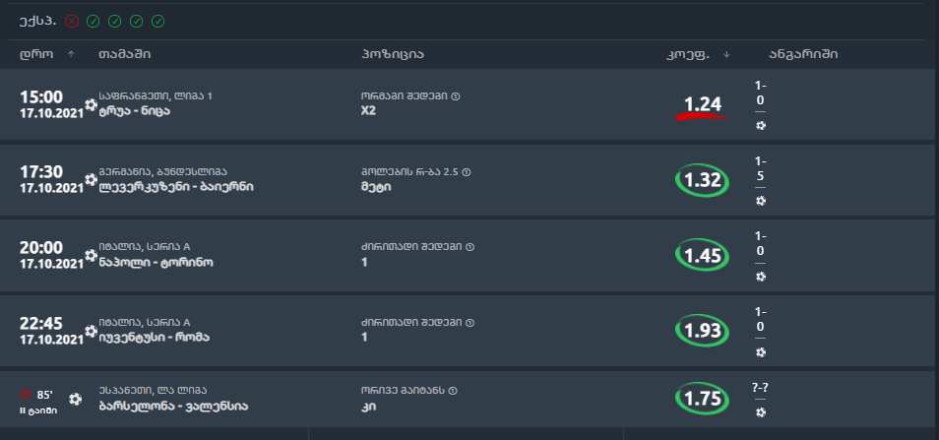Click the small ball icon under the 1-5 score
This screenshot has height=440, width=939.
(760, 201)
